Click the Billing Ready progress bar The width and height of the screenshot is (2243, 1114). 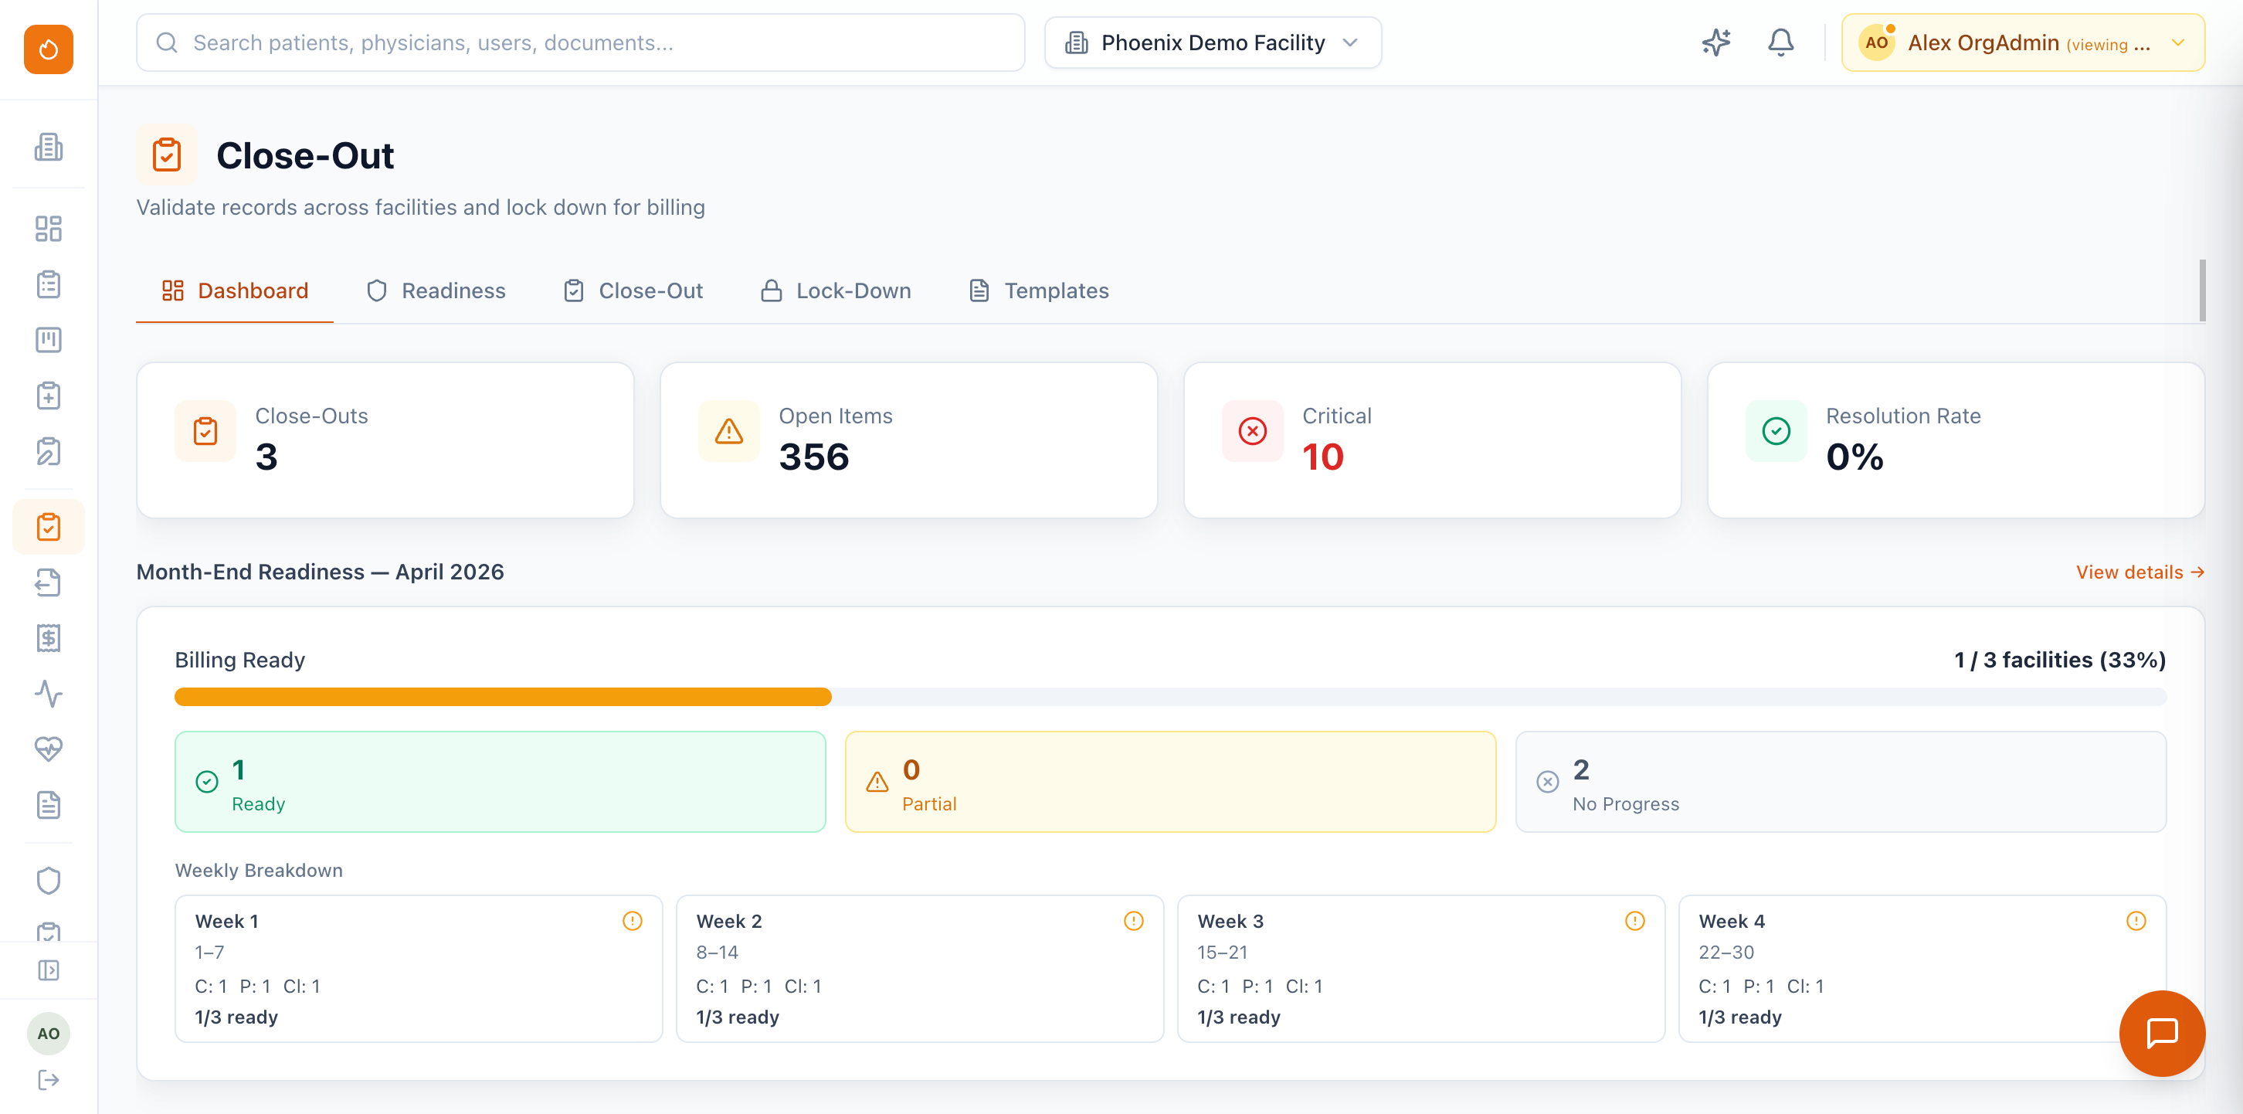1169,697
